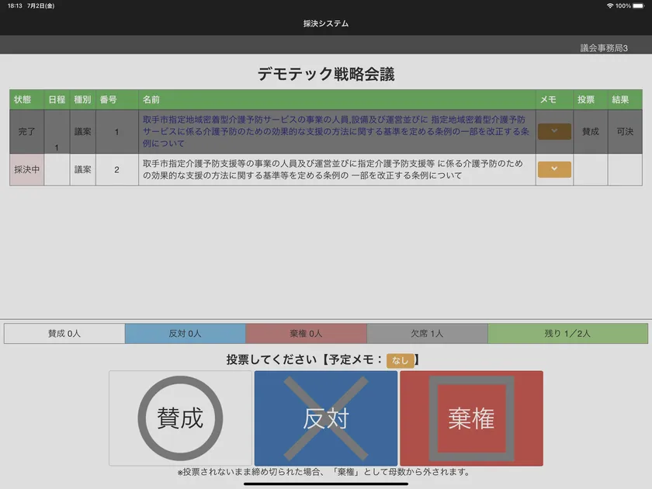Open the agenda item 1 title link

coord(336,131)
